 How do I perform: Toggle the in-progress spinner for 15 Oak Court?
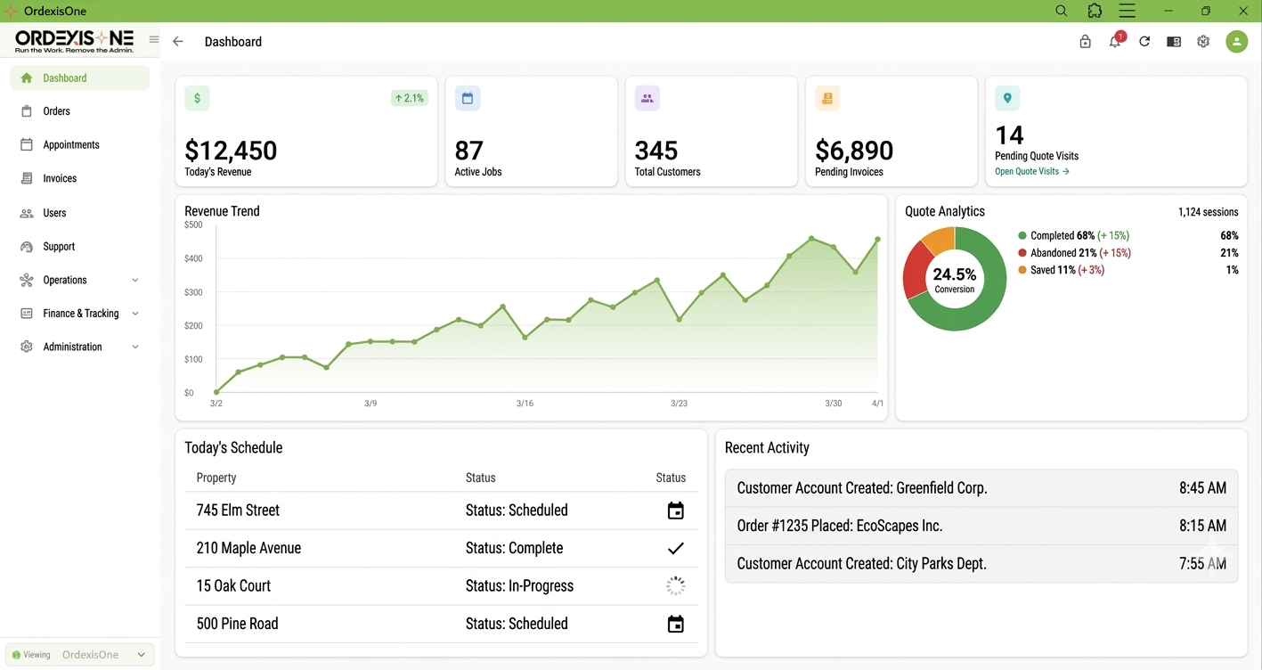point(675,585)
